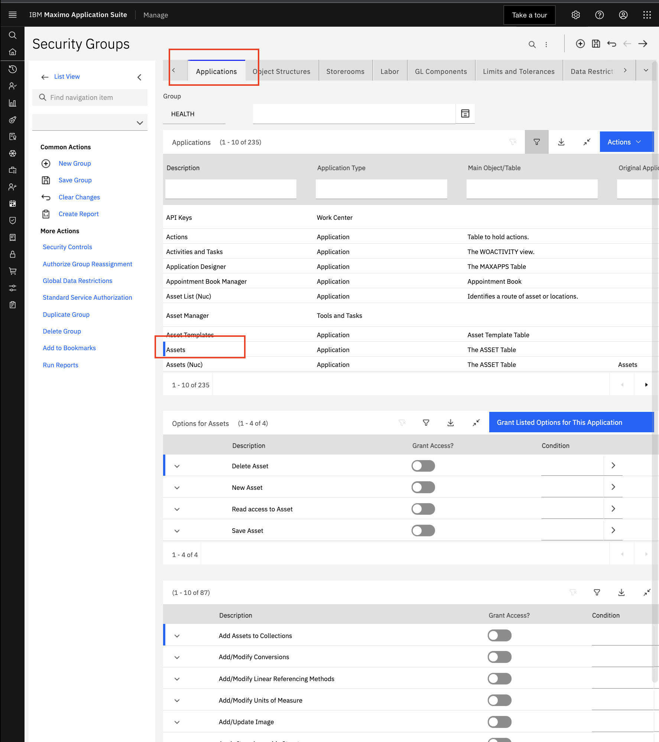Open the bar chart analytics sidebar icon
Screen dimensions: 659x742
[13, 103]
